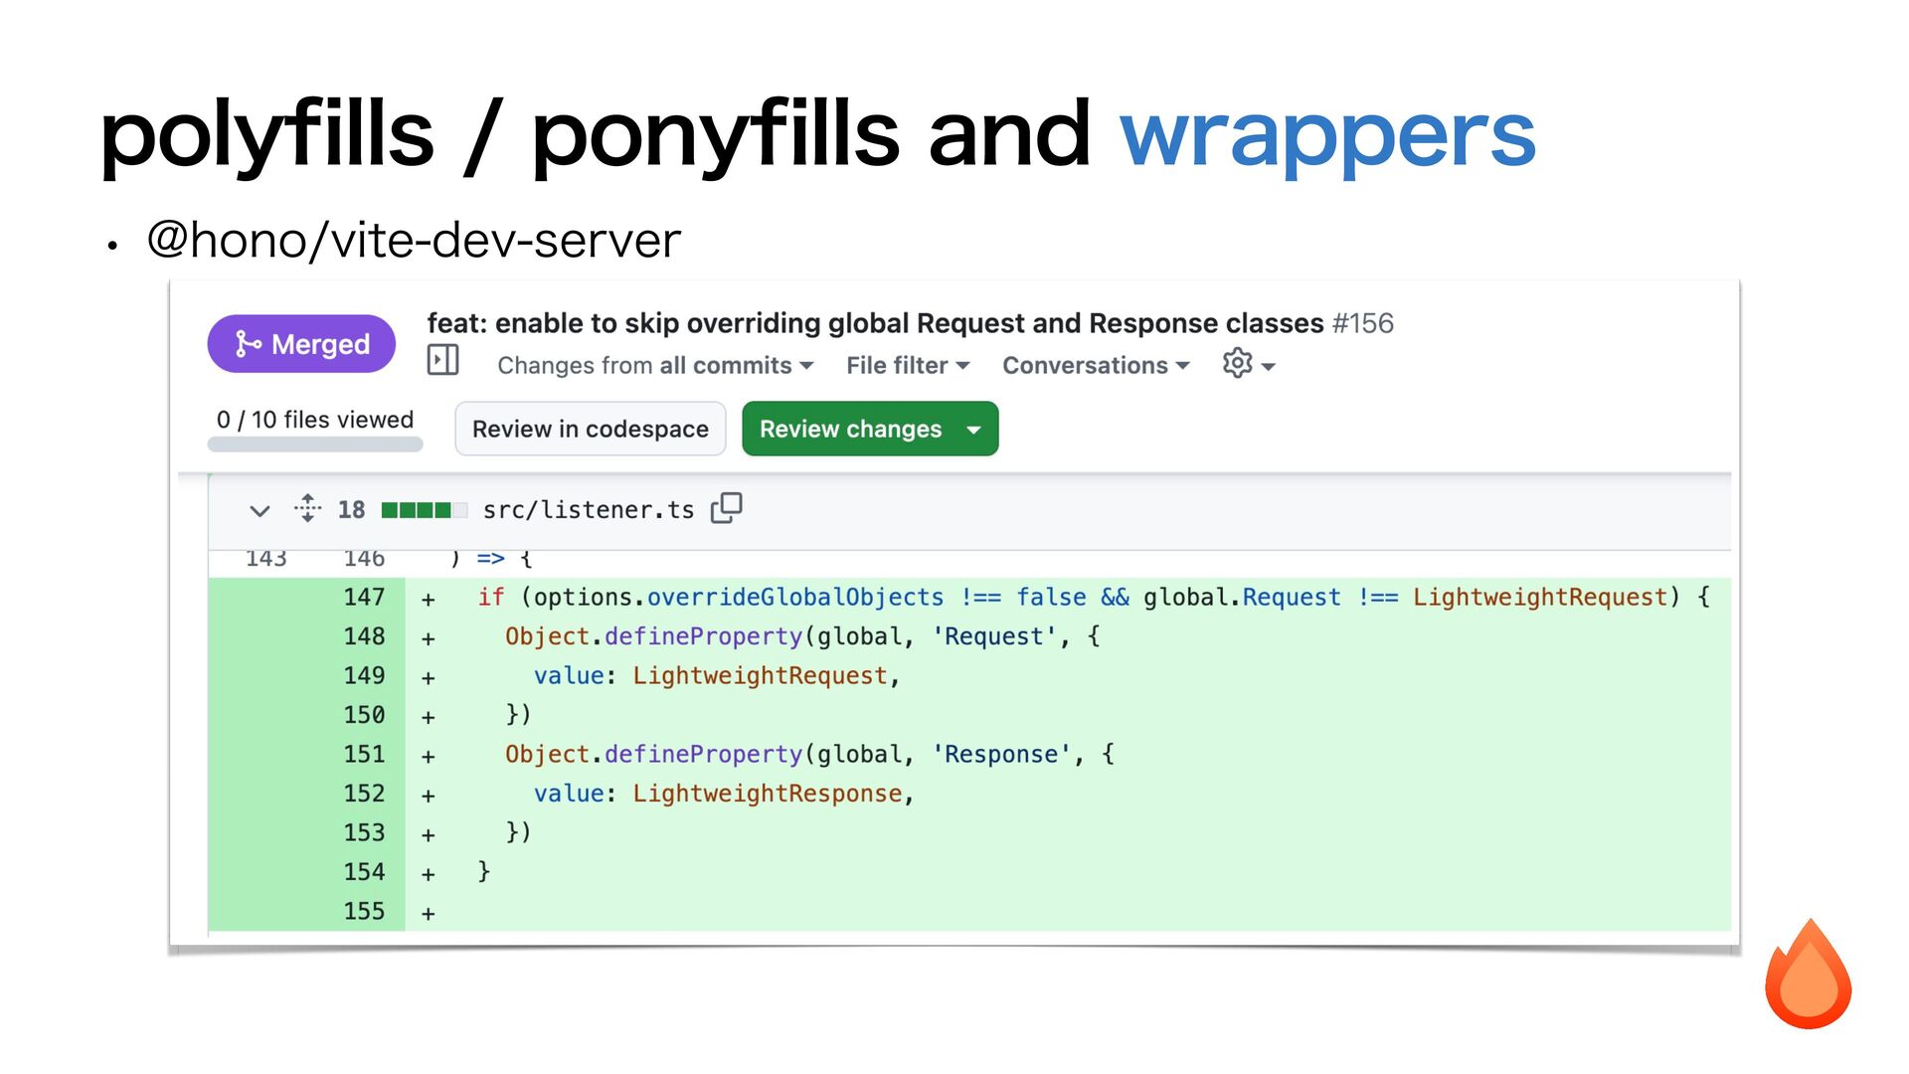Copy the src/listener.ts file path
This screenshot has width=1909, height=1074.
726,508
